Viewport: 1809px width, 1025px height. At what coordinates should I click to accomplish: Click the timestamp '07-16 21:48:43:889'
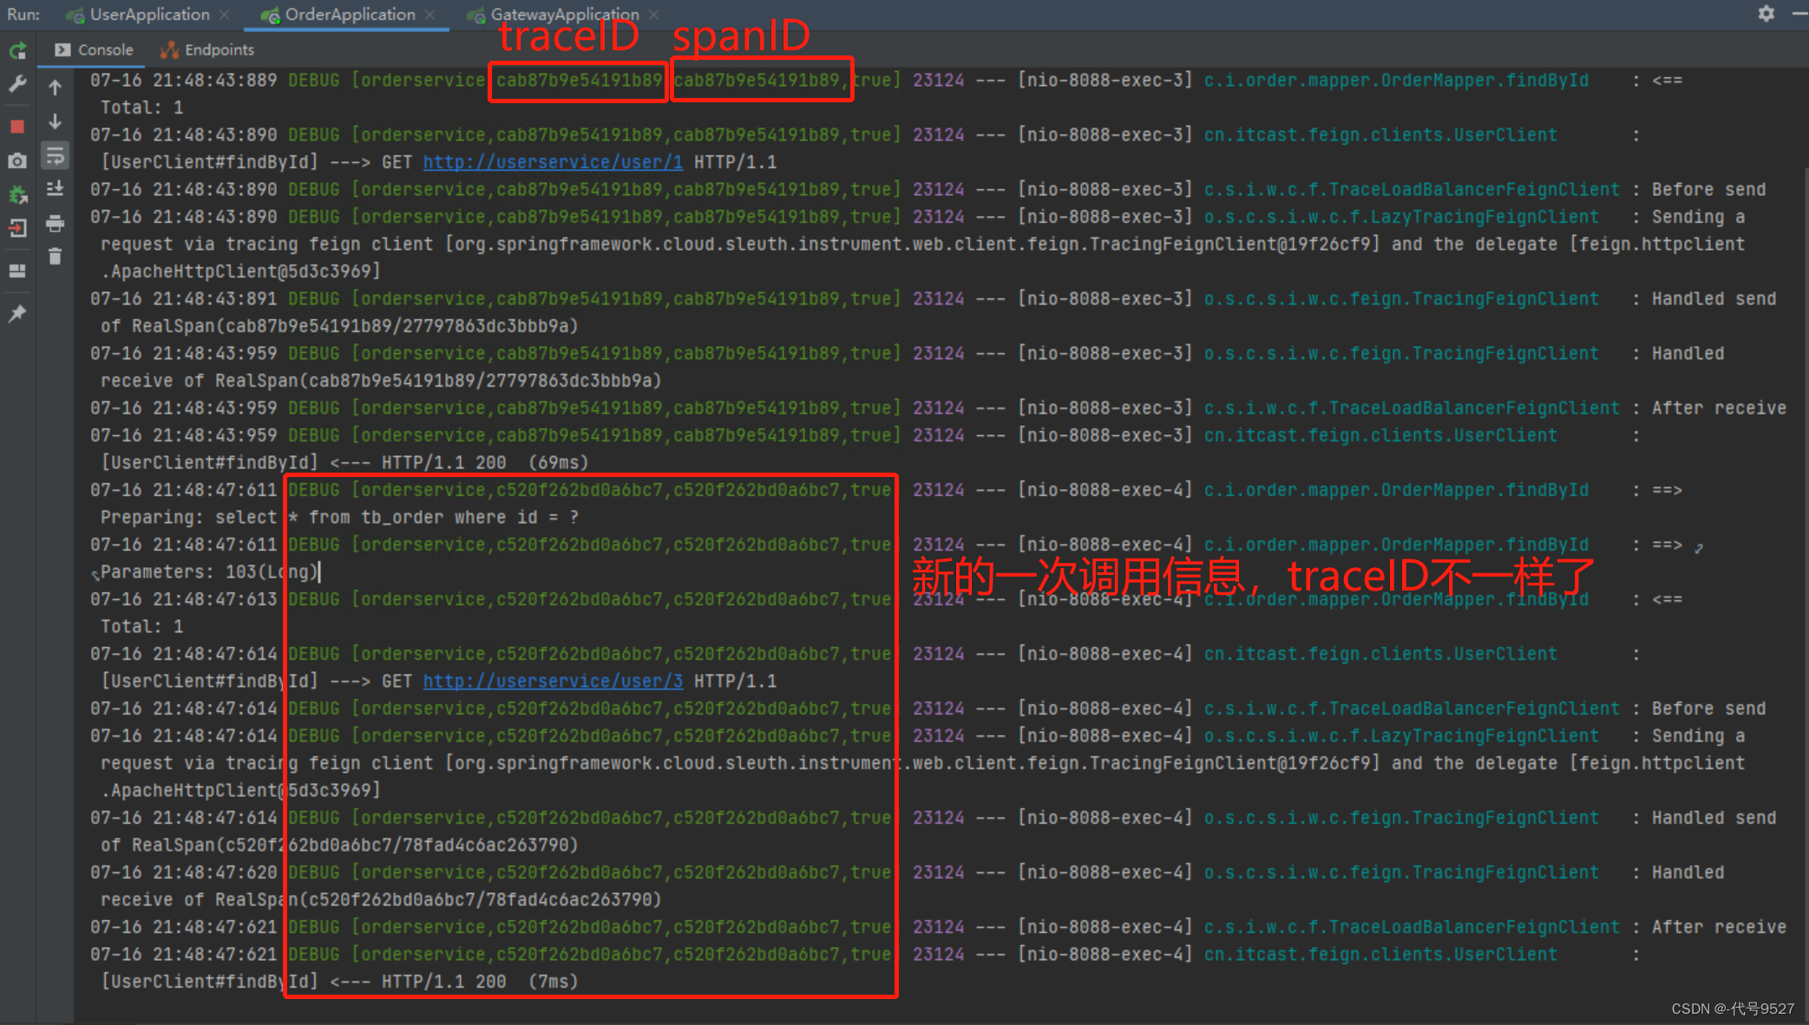coord(183,80)
